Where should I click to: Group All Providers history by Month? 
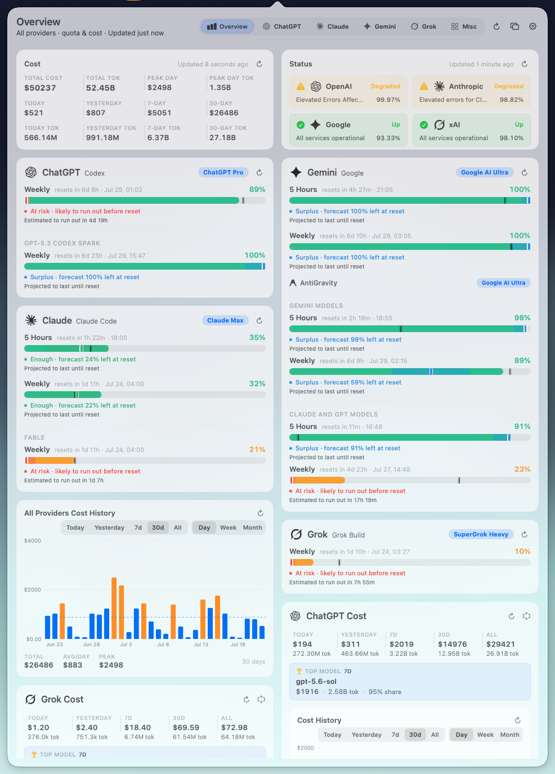[253, 528]
